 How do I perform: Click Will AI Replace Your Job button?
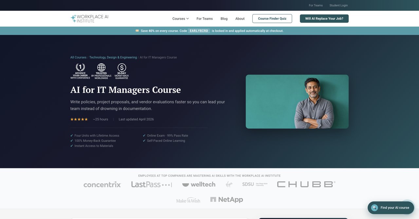tap(324, 19)
